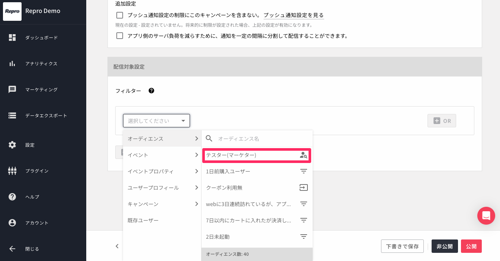Select the ヘルプ sidebar label
The image size is (500, 261).
(x=32, y=197)
